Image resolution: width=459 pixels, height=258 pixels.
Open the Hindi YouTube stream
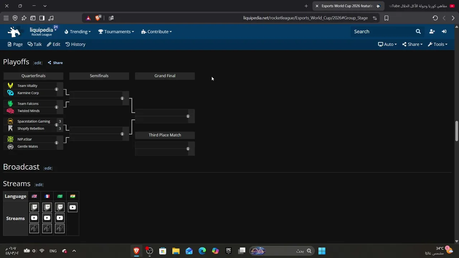click(x=72, y=207)
